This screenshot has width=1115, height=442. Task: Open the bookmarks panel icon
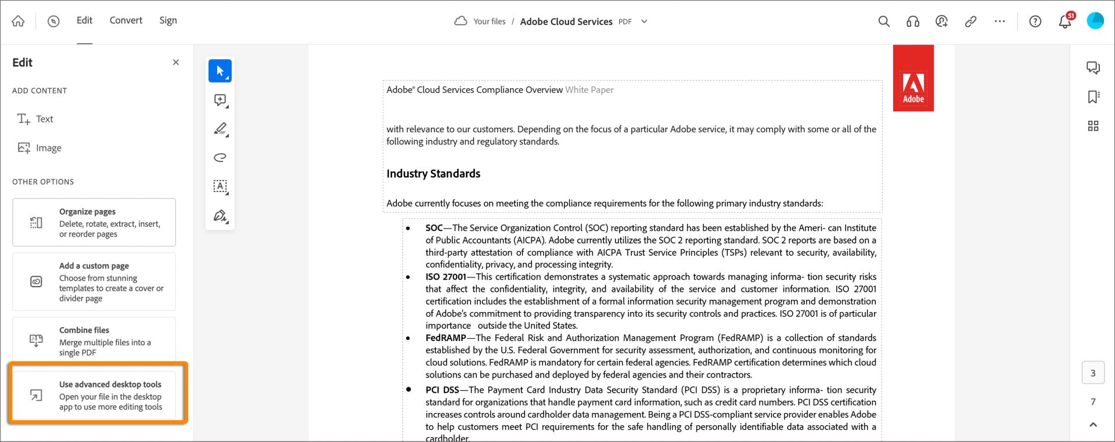tap(1093, 97)
